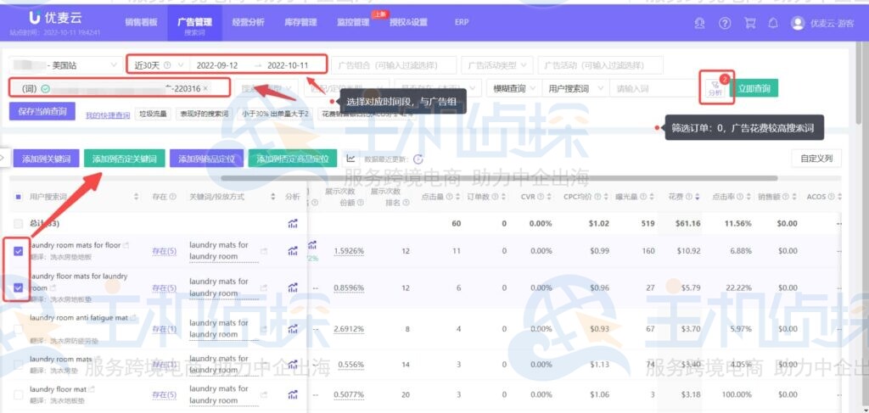Open the shopping cart icon
The image size is (869, 413).
[749, 23]
